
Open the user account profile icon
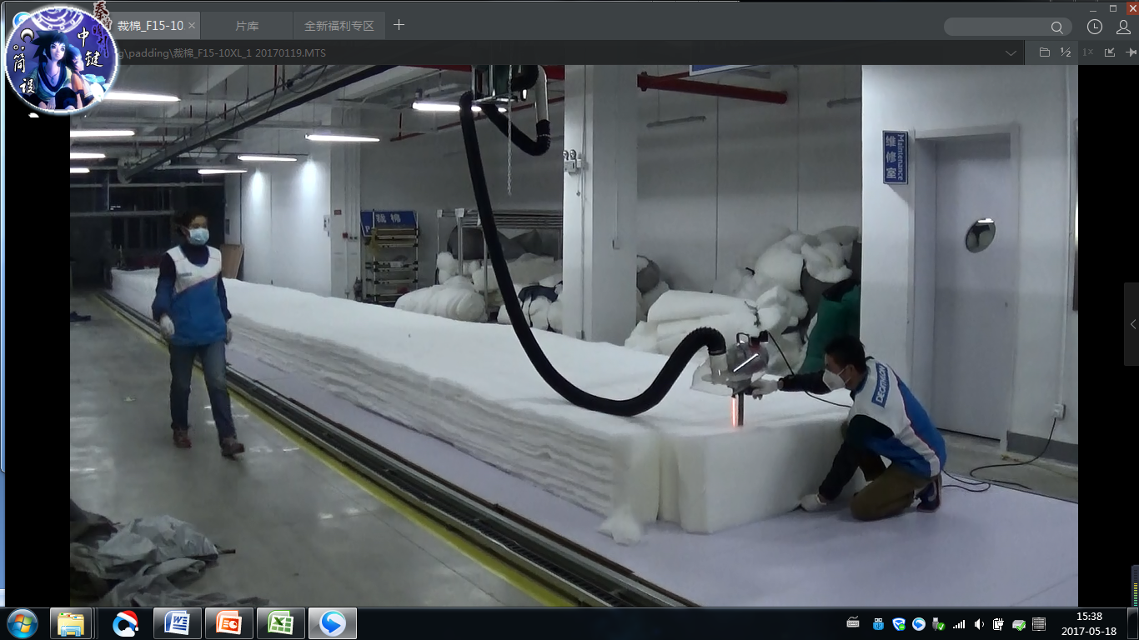click(x=1122, y=27)
